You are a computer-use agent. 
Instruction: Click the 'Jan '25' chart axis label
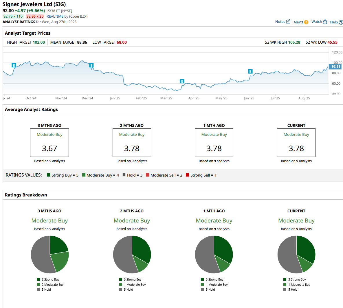click(x=115, y=98)
